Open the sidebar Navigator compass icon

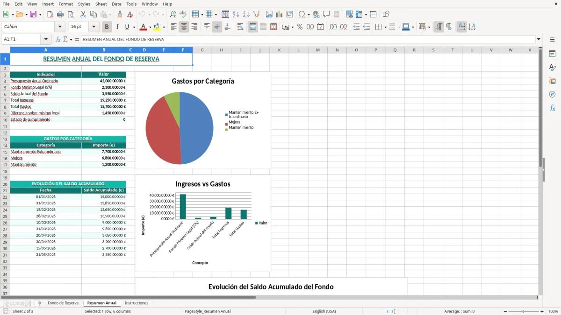point(552,94)
